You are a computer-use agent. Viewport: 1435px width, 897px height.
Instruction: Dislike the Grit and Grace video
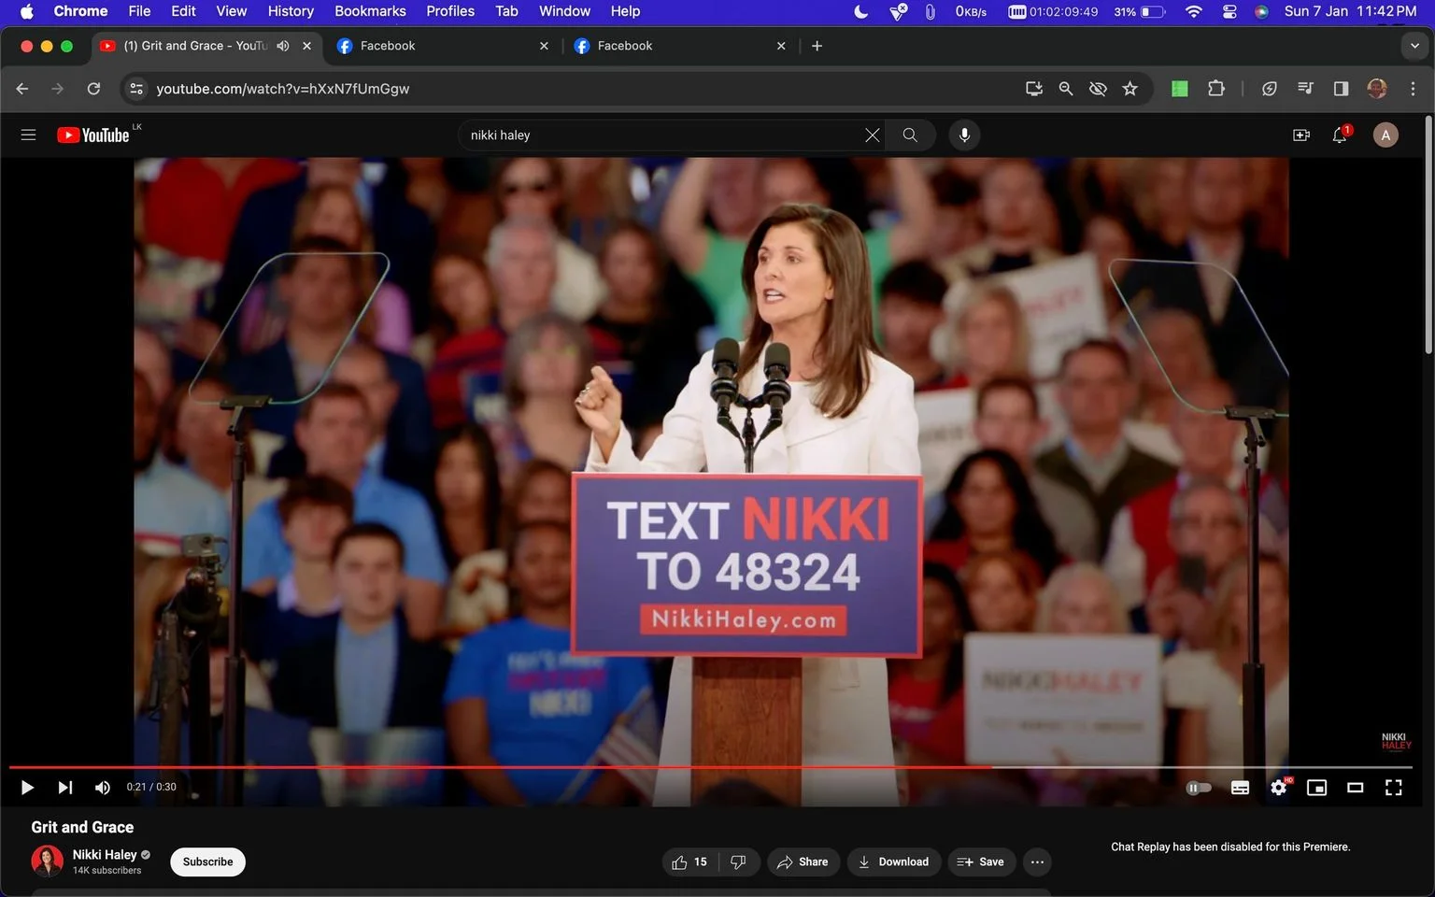[x=738, y=861]
